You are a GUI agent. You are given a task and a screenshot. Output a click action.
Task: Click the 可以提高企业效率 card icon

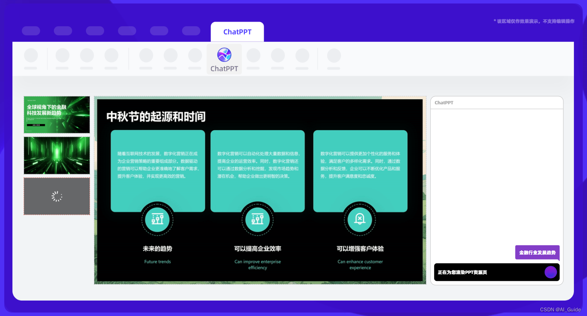click(258, 219)
